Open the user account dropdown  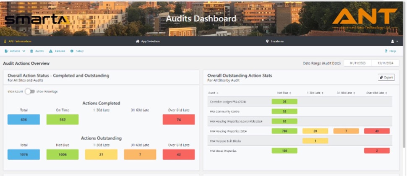(394, 41)
